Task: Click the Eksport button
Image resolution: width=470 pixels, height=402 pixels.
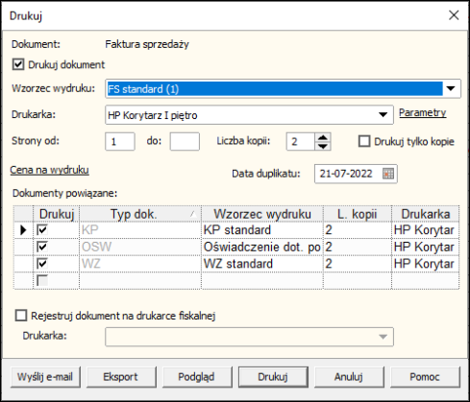Action: click(120, 377)
